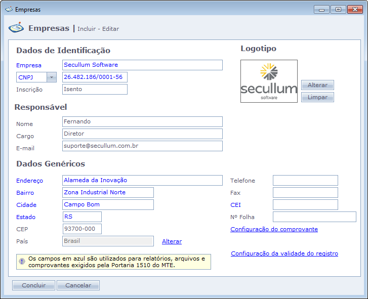The height and width of the screenshot is (299, 368).
Task: Click Concluir to save the company
Action: [x=33, y=285]
